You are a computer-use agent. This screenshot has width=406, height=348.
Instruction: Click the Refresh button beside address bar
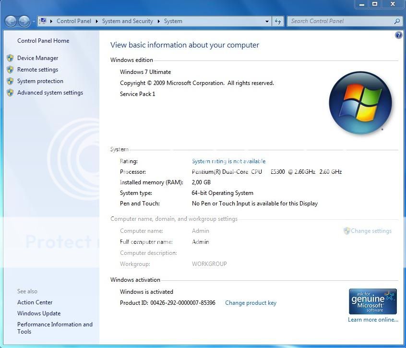[278, 21]
